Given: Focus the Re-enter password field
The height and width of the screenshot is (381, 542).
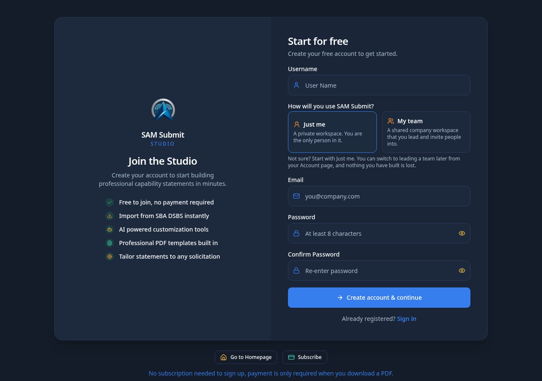Looking at the screenshot, I should (379, 271).
